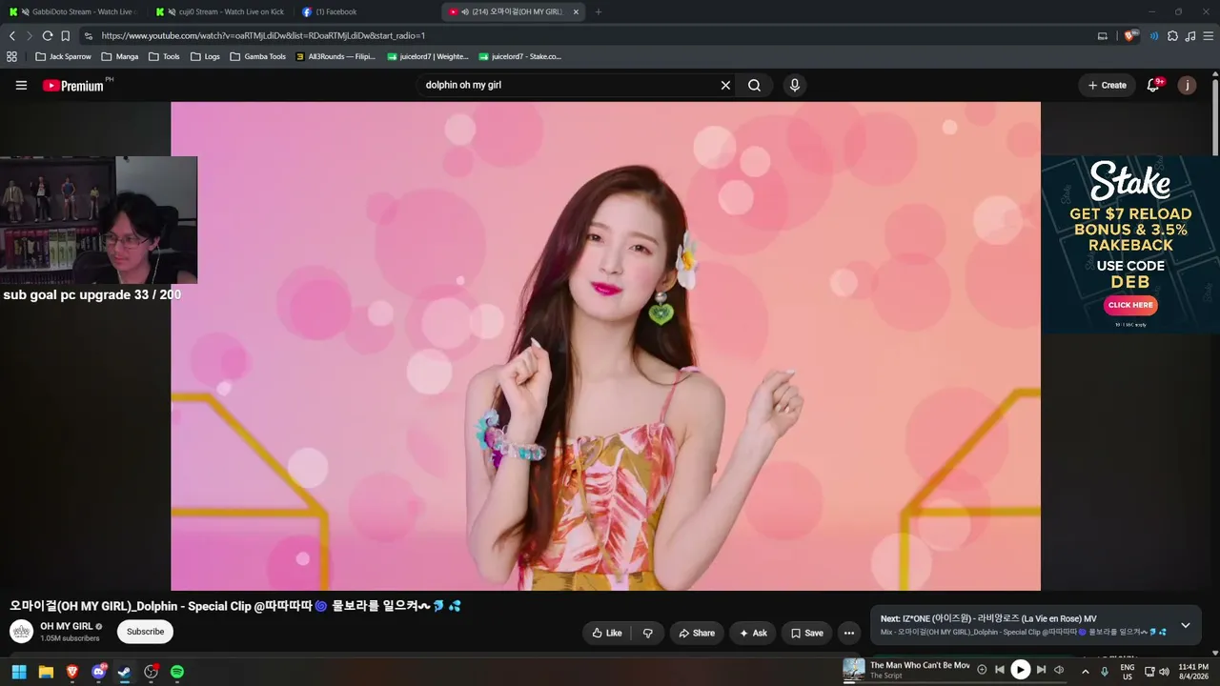Save the video to a playlist
Screen dimensions: 1220x686
(x=806, y=633)
